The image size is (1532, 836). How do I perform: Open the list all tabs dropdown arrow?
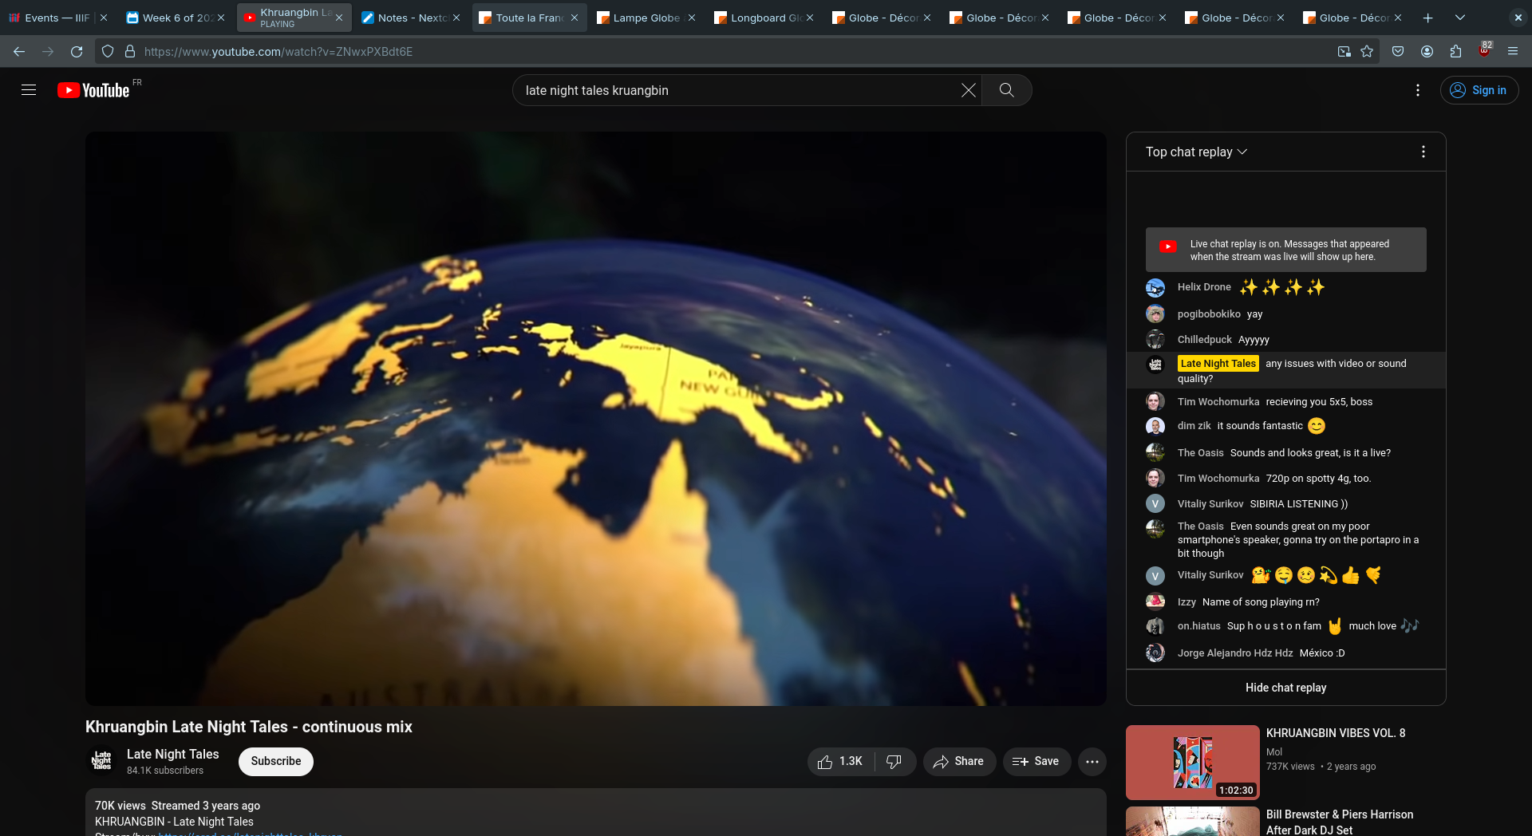point(1459,18)
